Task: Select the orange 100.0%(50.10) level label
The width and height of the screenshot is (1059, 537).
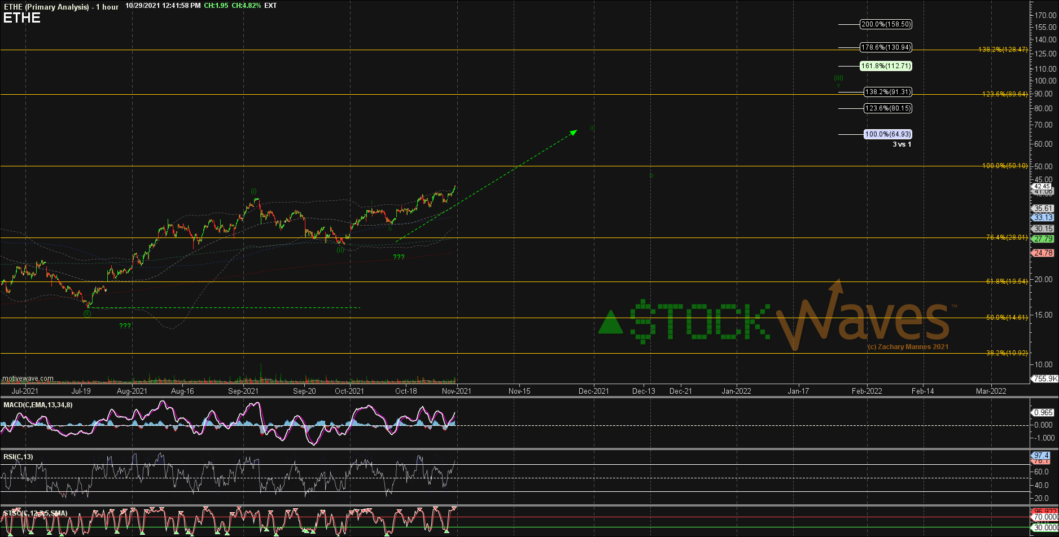Action: tap(1005, 166)
